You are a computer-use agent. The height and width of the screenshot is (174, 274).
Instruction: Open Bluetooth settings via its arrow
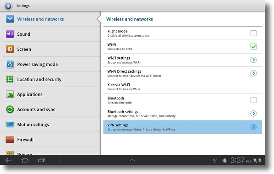click(253, 114)
